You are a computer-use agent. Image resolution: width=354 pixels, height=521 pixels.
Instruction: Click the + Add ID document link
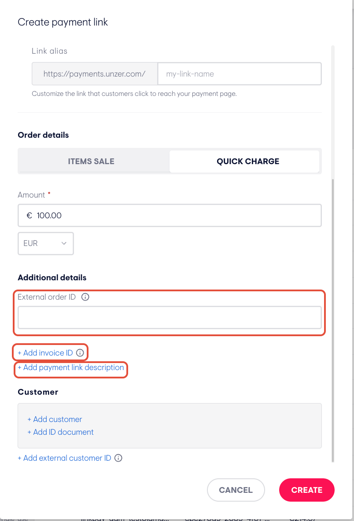point(60,432)
